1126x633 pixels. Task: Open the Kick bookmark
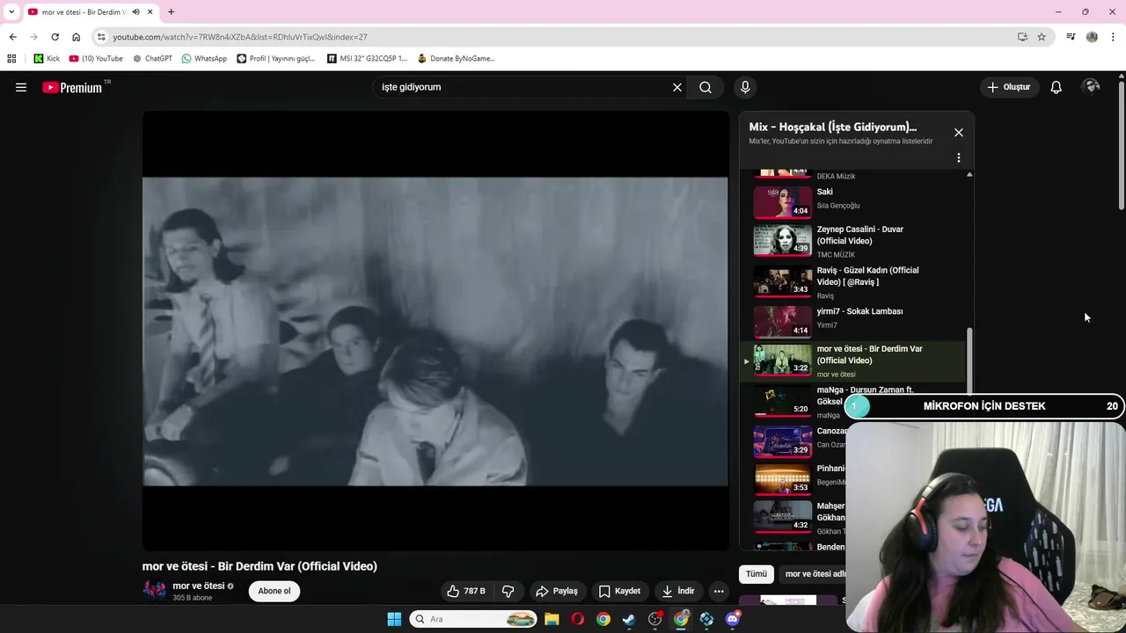[x=47, y=59]
